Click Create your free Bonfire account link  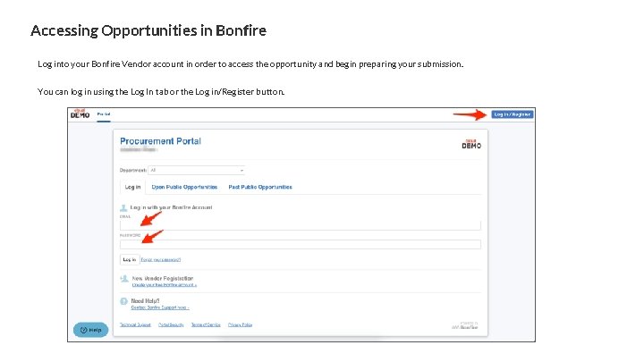(164, 284)
